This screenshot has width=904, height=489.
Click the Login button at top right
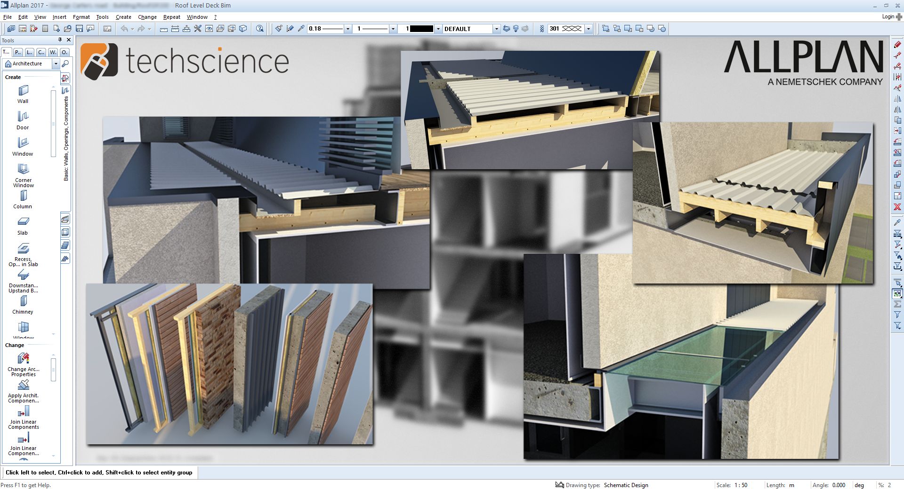[888, 16]
